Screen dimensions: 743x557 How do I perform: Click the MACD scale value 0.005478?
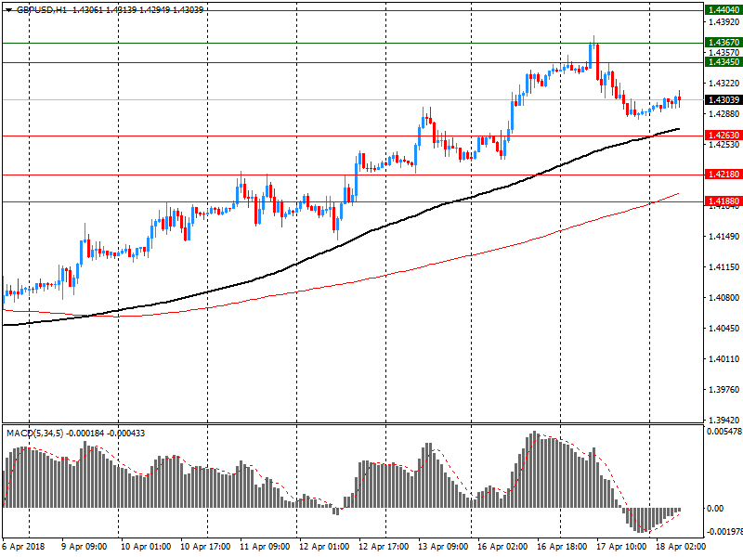click(x=724, y=432)
